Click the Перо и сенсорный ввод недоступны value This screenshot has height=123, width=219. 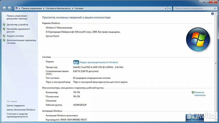[x=100, y=82]
